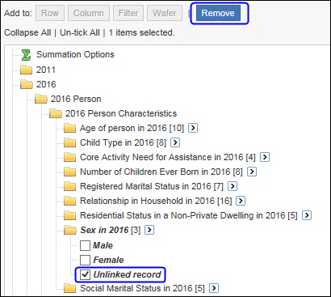Open Registered Marital Status folder icon
This screenshot has width=331, height=297.
click(x=70, y=186)
